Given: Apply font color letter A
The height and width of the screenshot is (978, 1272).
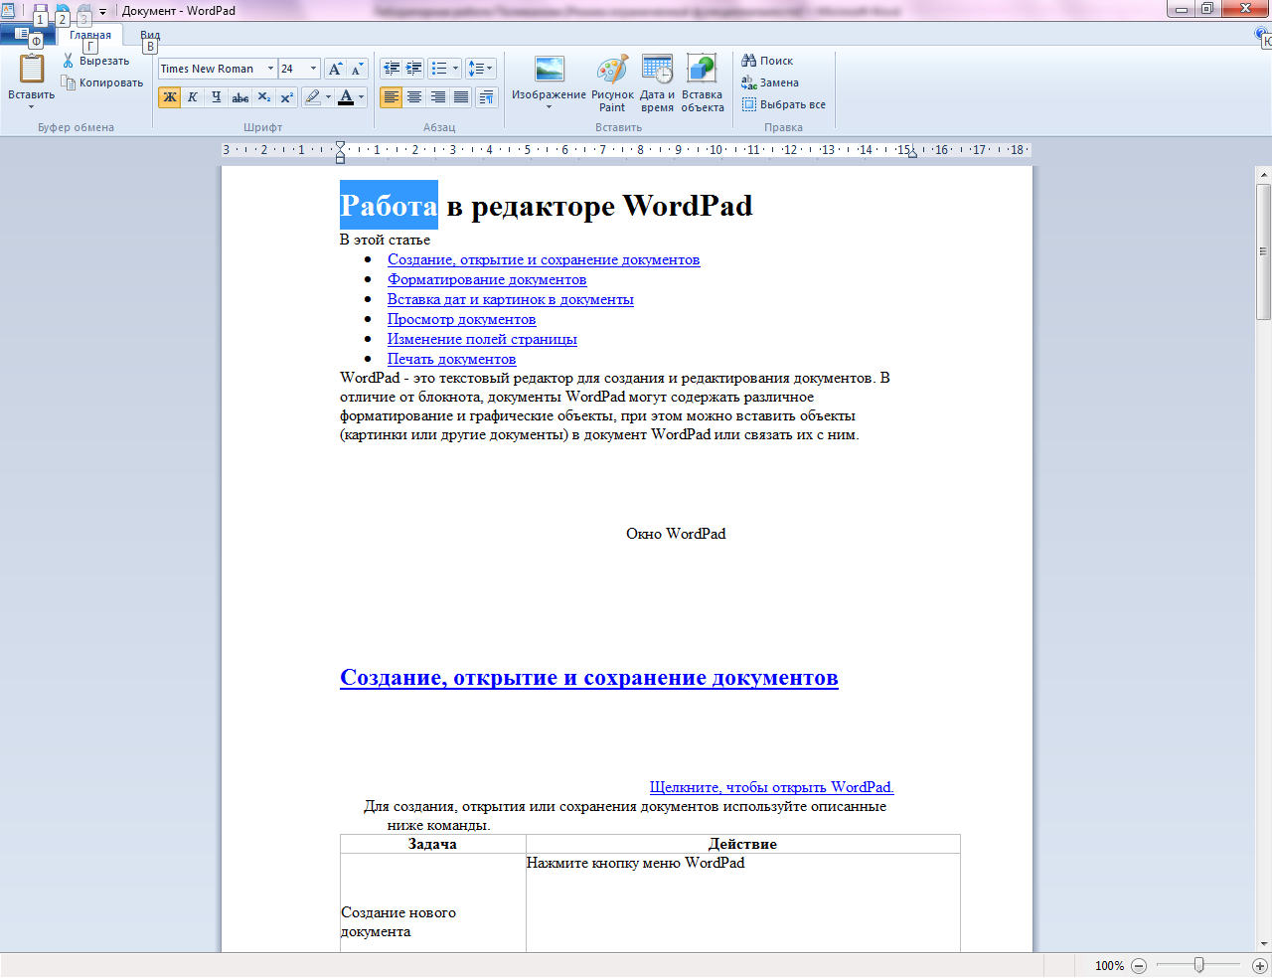Looking at the screenshot, I should coord(346,97).
